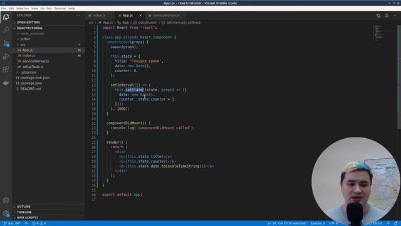Collapse the REACT-TUTORIAL folder section
The width and height of the screenshot is (401, 226).
click(x=29, y=28)
